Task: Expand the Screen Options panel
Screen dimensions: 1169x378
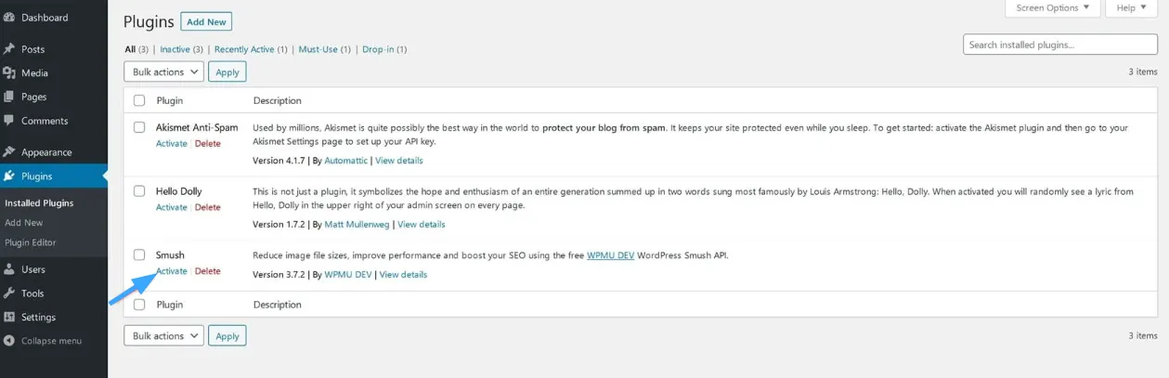Action: (x=1052, y=8)
